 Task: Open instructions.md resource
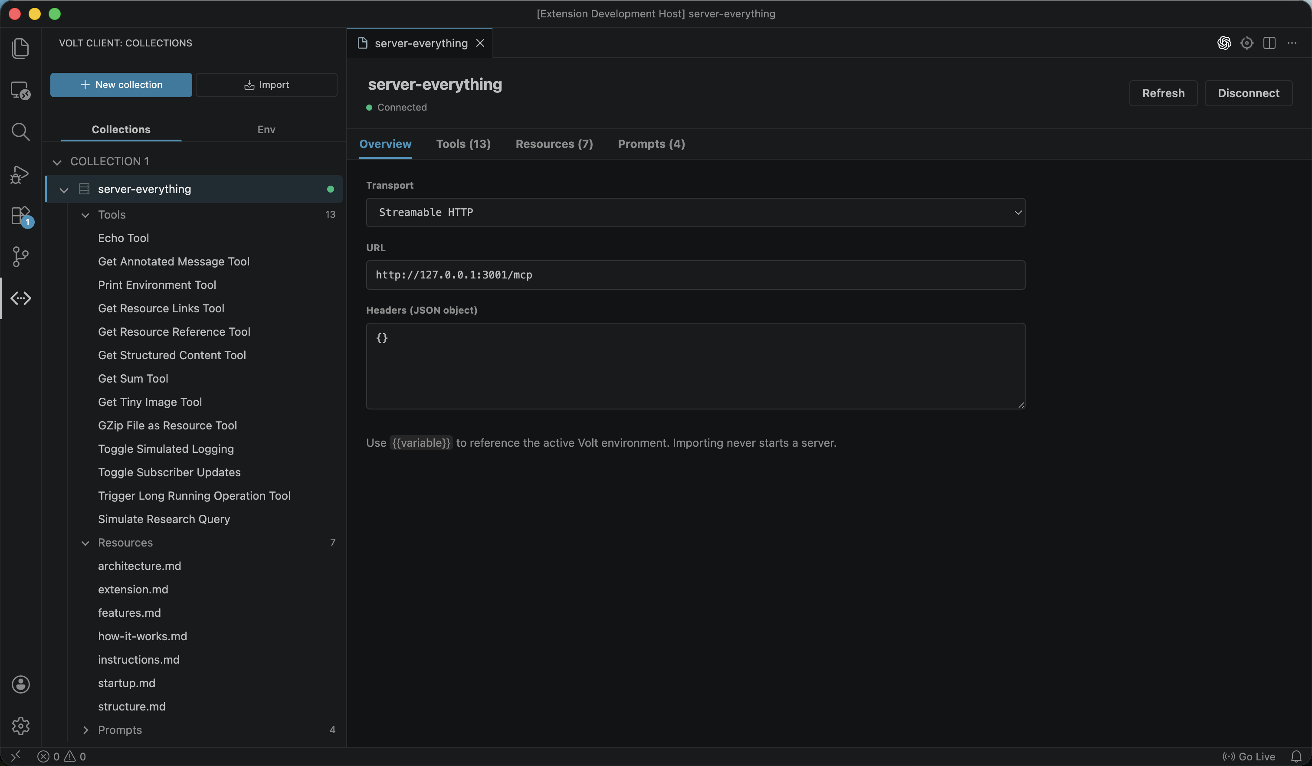[138, 660]
